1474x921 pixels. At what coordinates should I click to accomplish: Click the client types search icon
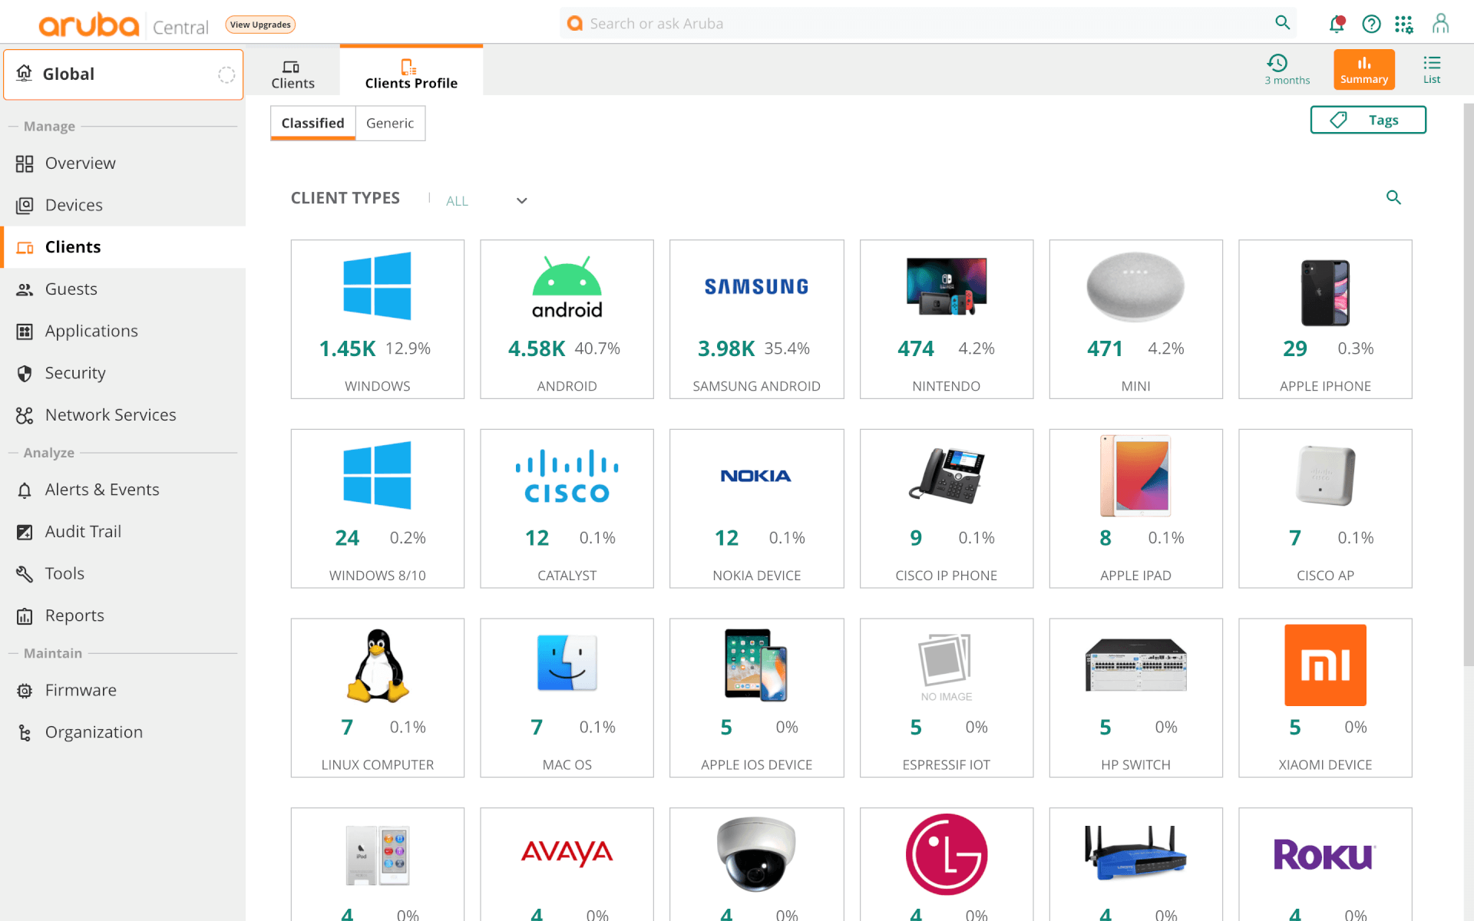pyautogui.click(x=1393, y=198)
